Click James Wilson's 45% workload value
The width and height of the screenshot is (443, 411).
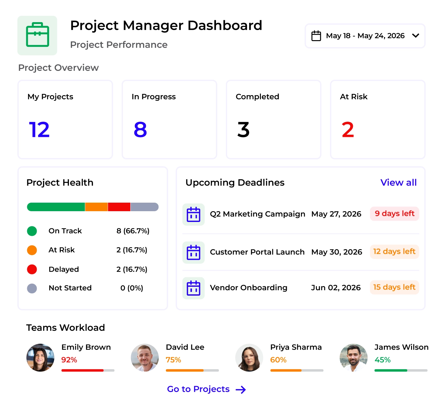383,360
